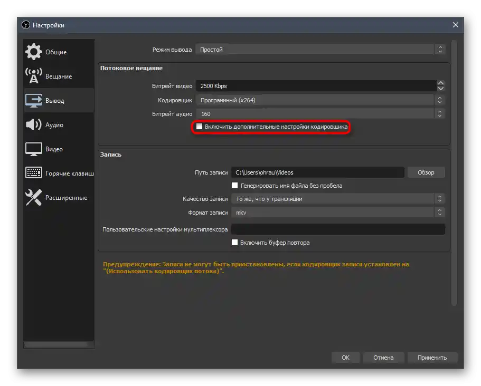Click the vertical scrollbar on settings panel
Screen dimensions: 481x386
(x=454, y=173)
